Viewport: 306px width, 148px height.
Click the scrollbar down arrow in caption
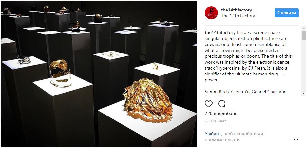(304, 93)
